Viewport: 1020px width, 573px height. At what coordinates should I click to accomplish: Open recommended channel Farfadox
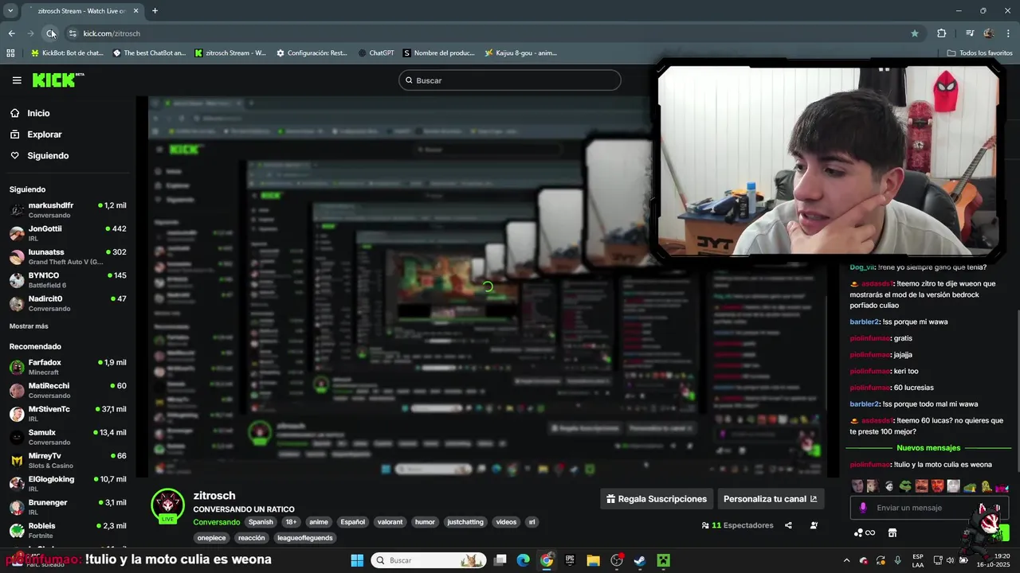68,367
